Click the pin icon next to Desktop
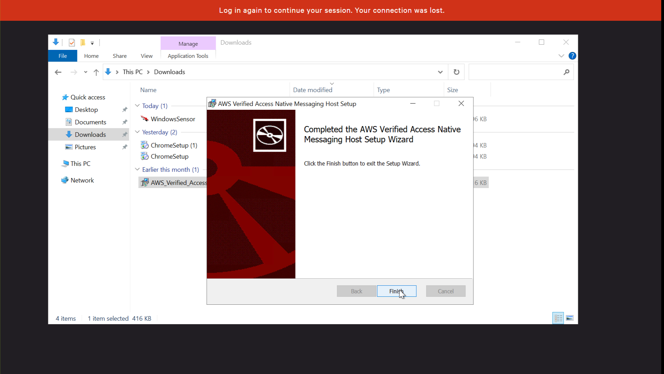Image resolution: width=664 pixels, height=374 pixels. 125,110
